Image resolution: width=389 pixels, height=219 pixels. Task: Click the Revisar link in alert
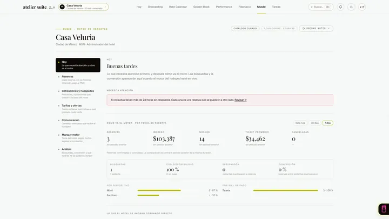(x=240, y=100)
